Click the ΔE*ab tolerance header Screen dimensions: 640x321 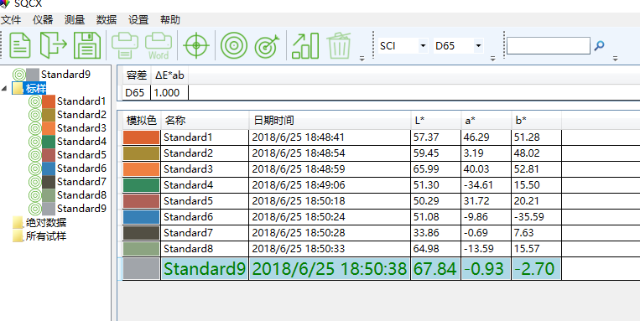click(x=169, y=75)
